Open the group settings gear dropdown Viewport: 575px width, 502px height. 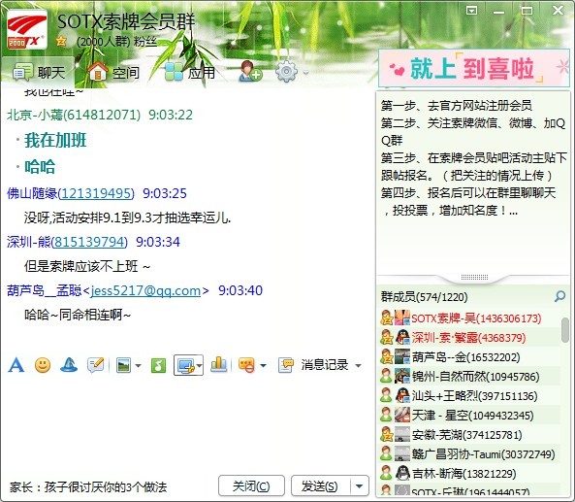(x=292, y=72)
